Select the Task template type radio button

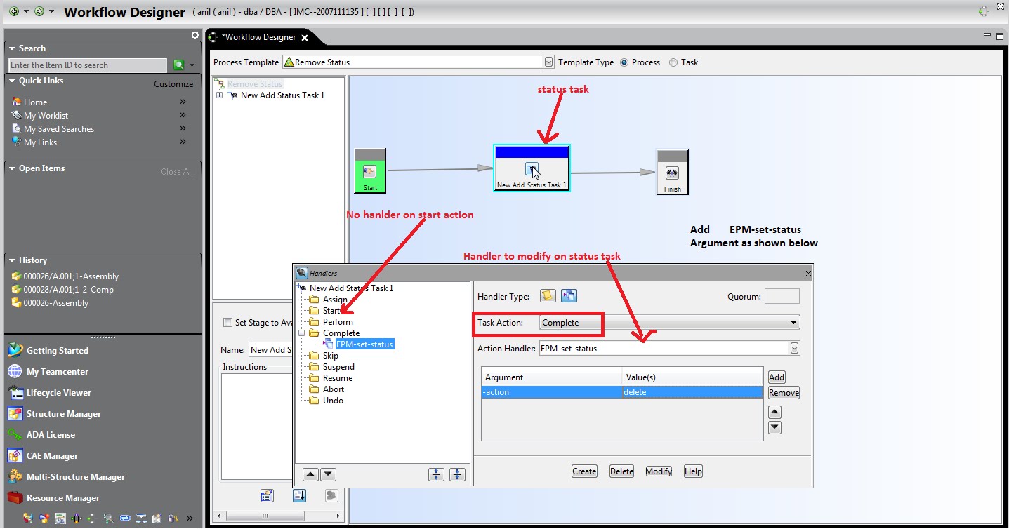coord(673,62)
